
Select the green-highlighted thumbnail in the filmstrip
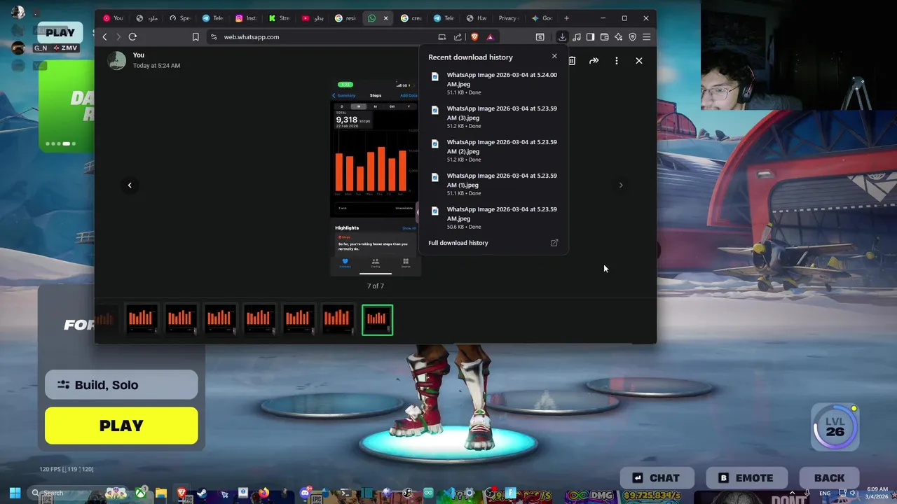click(x=378, y=320)
